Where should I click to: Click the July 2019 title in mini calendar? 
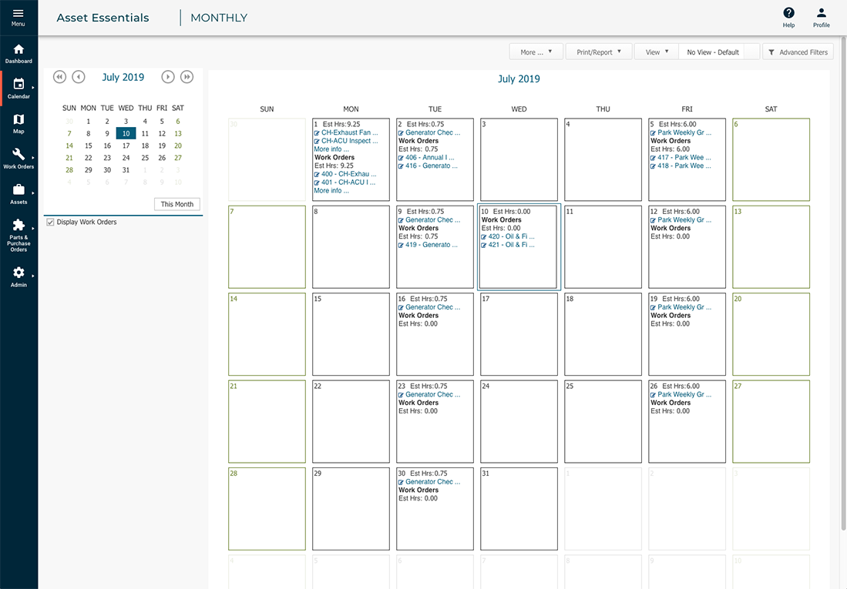point(123,77)
